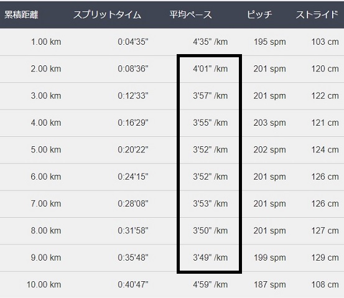Click the 7.00 km row pitch 201 spm
Image resolution: width=344 pixels, height=298 pixels.
click(x=270, y=203)
